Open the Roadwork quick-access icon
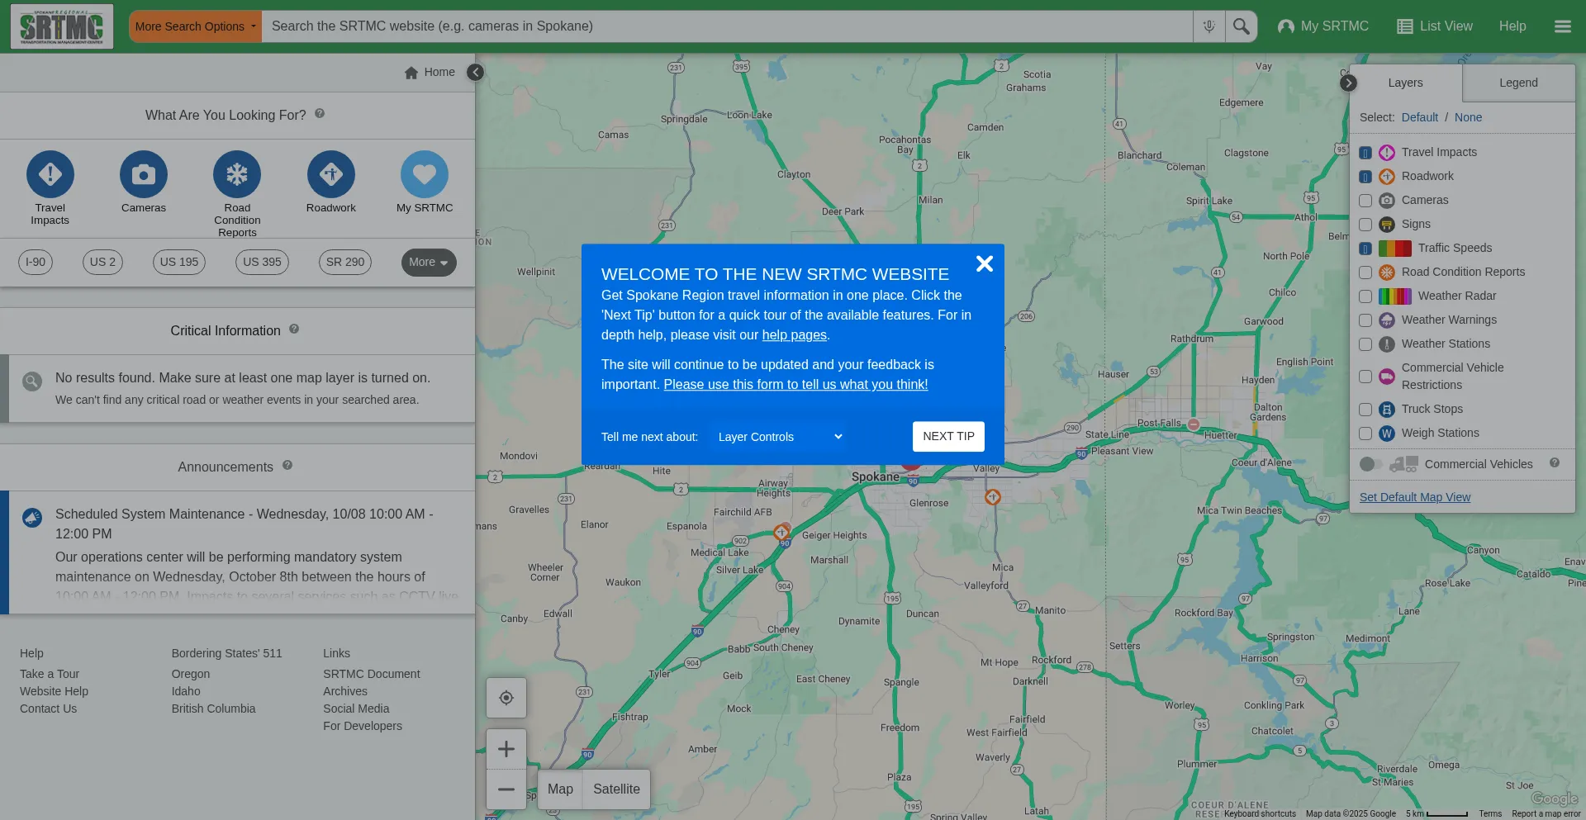1586x820 pixels. tap(330, 174)
